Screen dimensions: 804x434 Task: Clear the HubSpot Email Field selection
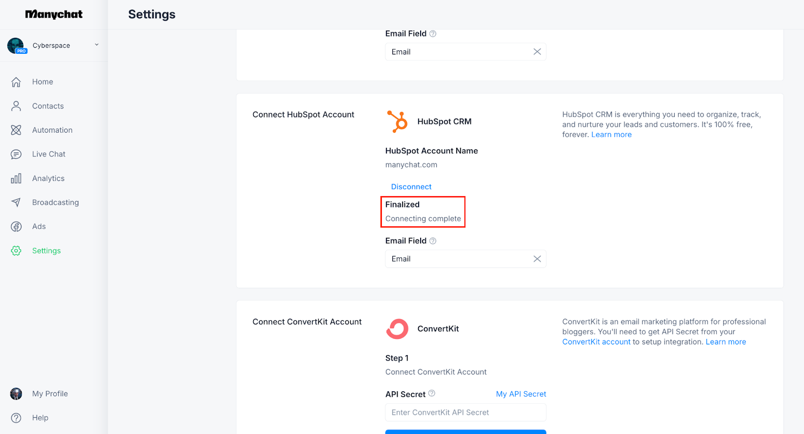(537, 259)
